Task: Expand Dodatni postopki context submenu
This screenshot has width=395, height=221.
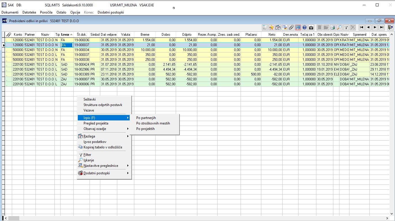Action: point(104,173)
